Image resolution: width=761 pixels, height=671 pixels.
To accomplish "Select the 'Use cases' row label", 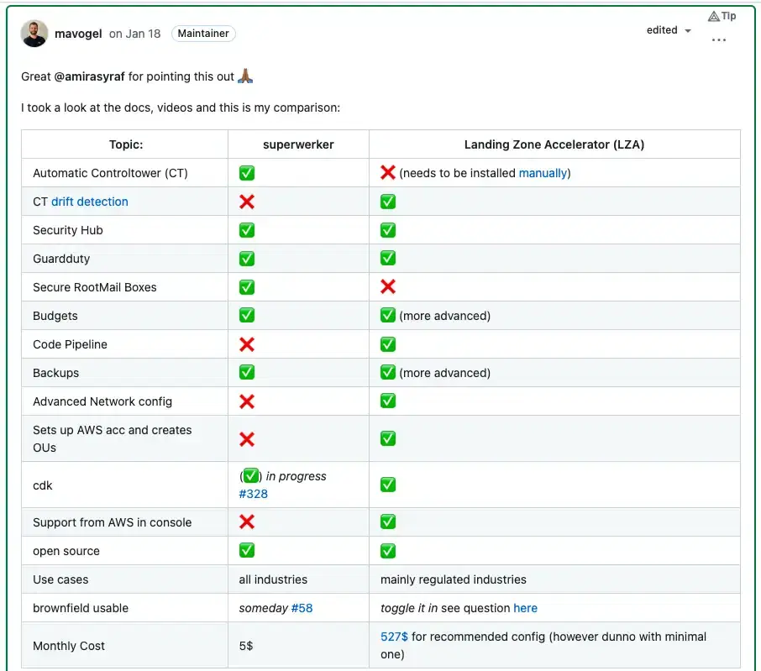I will coord(60,579).
